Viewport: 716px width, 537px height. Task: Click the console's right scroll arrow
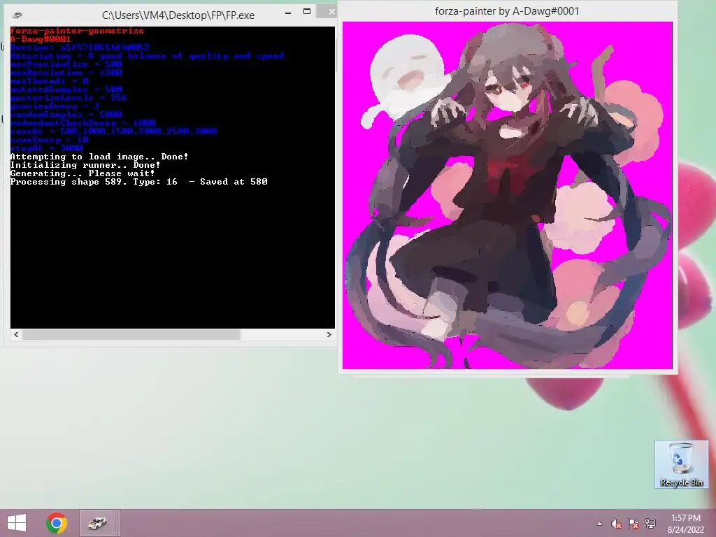329,335
